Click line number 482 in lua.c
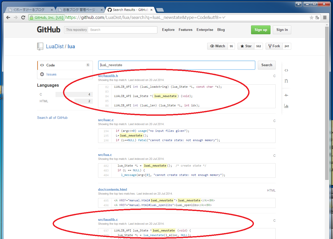 [106, 166]
